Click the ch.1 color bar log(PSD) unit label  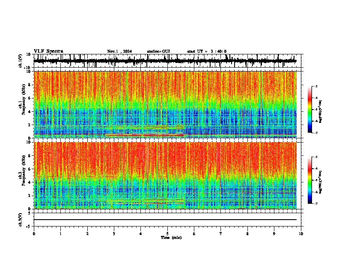[x=321, y=112]
